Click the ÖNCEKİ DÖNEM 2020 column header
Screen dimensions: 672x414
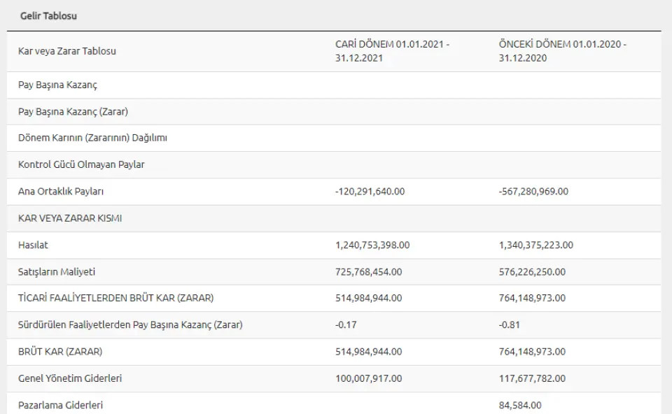563,51
